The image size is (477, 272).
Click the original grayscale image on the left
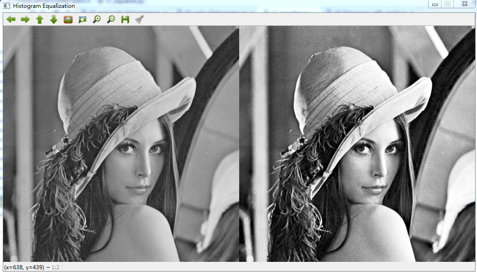click(121, 143)
